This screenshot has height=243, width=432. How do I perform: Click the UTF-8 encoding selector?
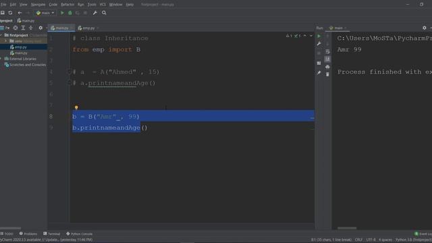click(x=371, y=240)
